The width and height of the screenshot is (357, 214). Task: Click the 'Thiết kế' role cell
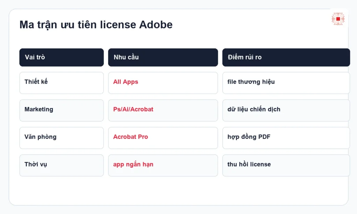point(61,83)
